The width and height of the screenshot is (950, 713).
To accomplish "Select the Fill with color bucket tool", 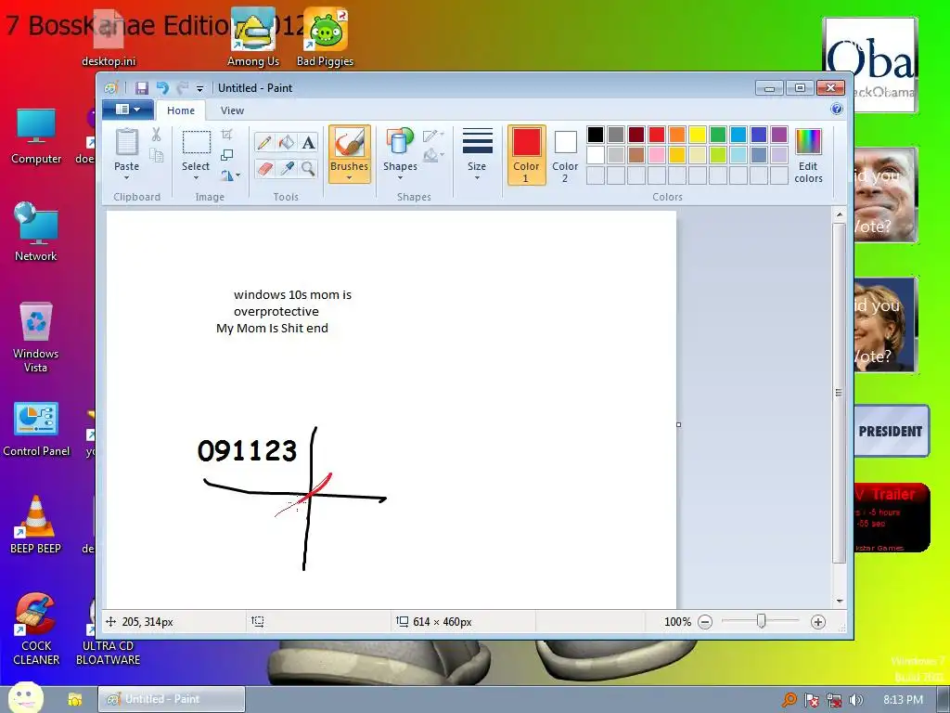I will point(287,142).
